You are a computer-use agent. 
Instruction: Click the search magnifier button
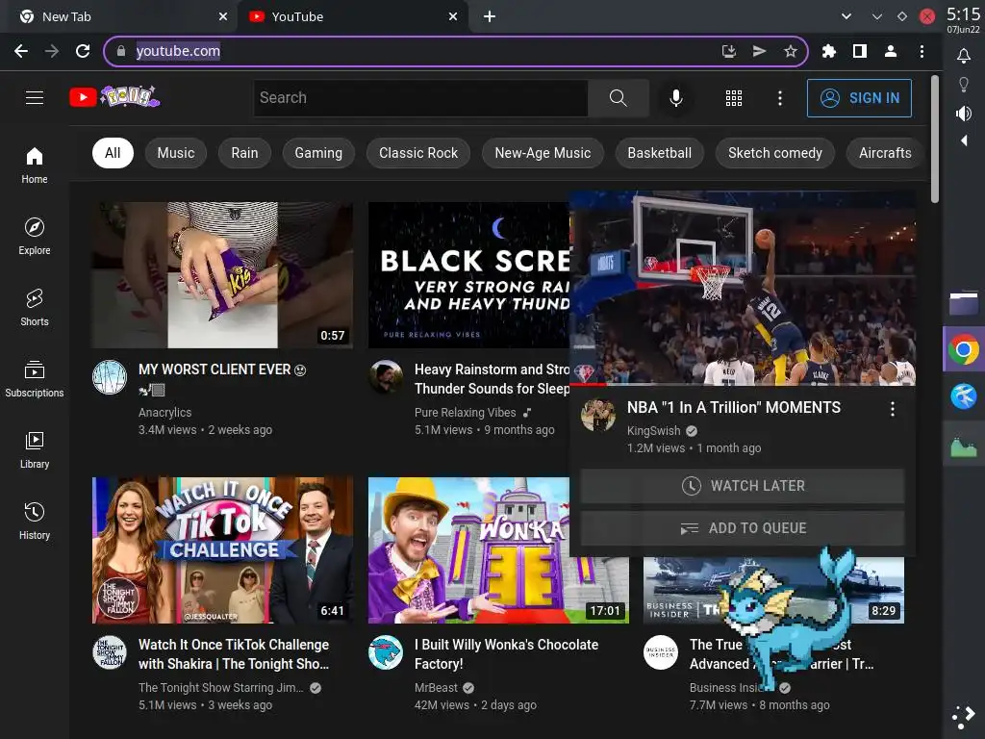point(619,97)
